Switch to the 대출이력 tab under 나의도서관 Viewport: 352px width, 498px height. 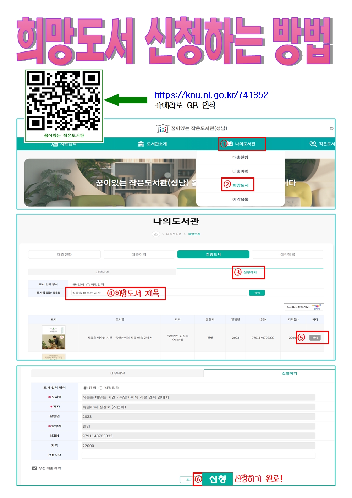pos(139,255)
